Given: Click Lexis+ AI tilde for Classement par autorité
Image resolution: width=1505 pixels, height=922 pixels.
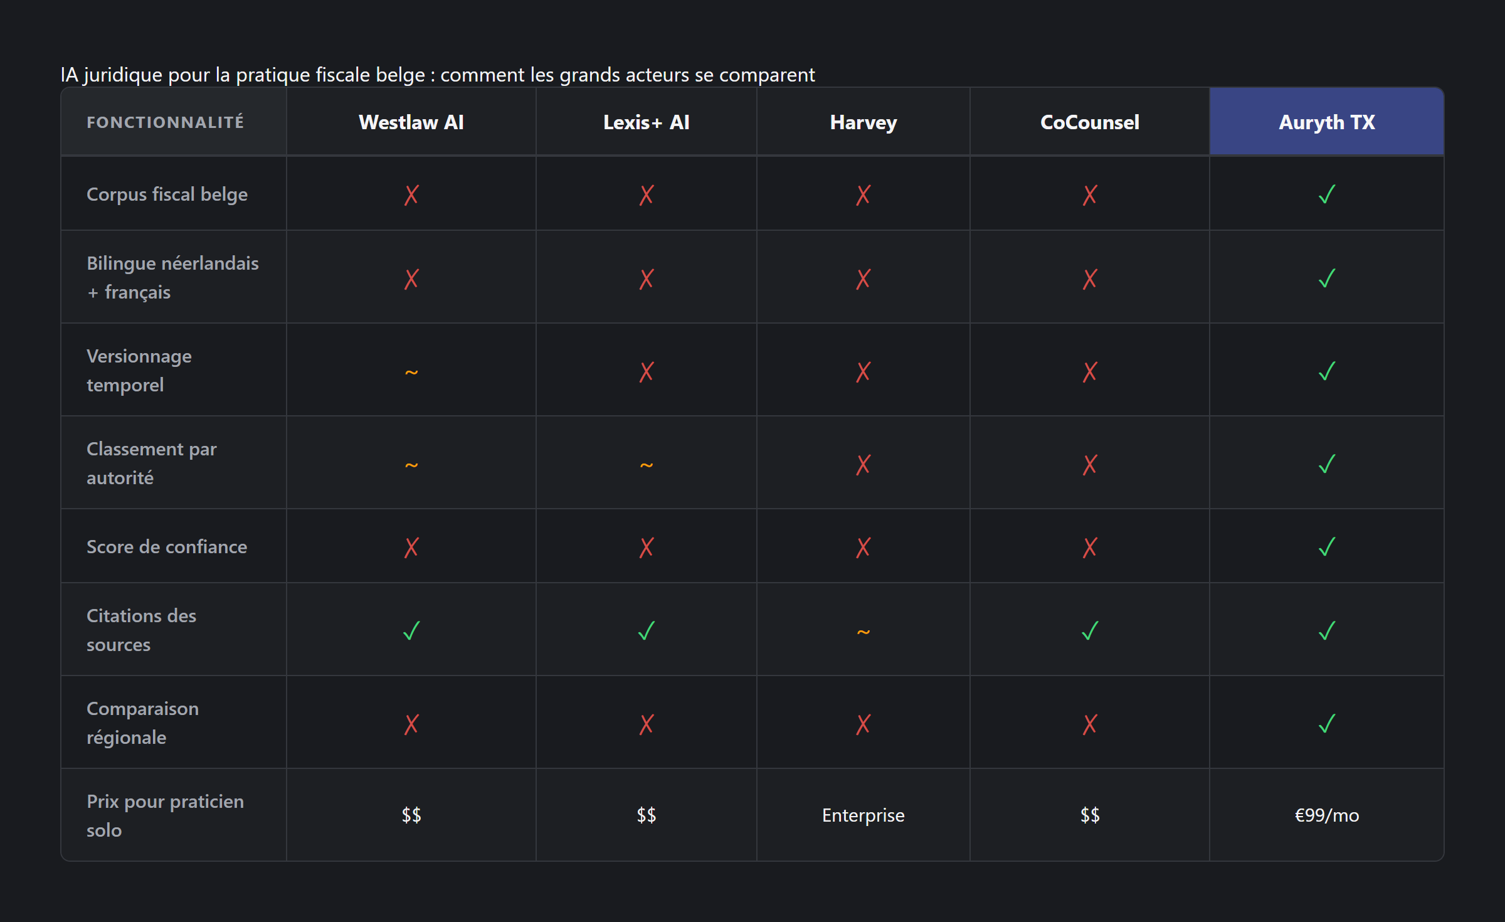Looking at the screenshot, I should [646, 465].
